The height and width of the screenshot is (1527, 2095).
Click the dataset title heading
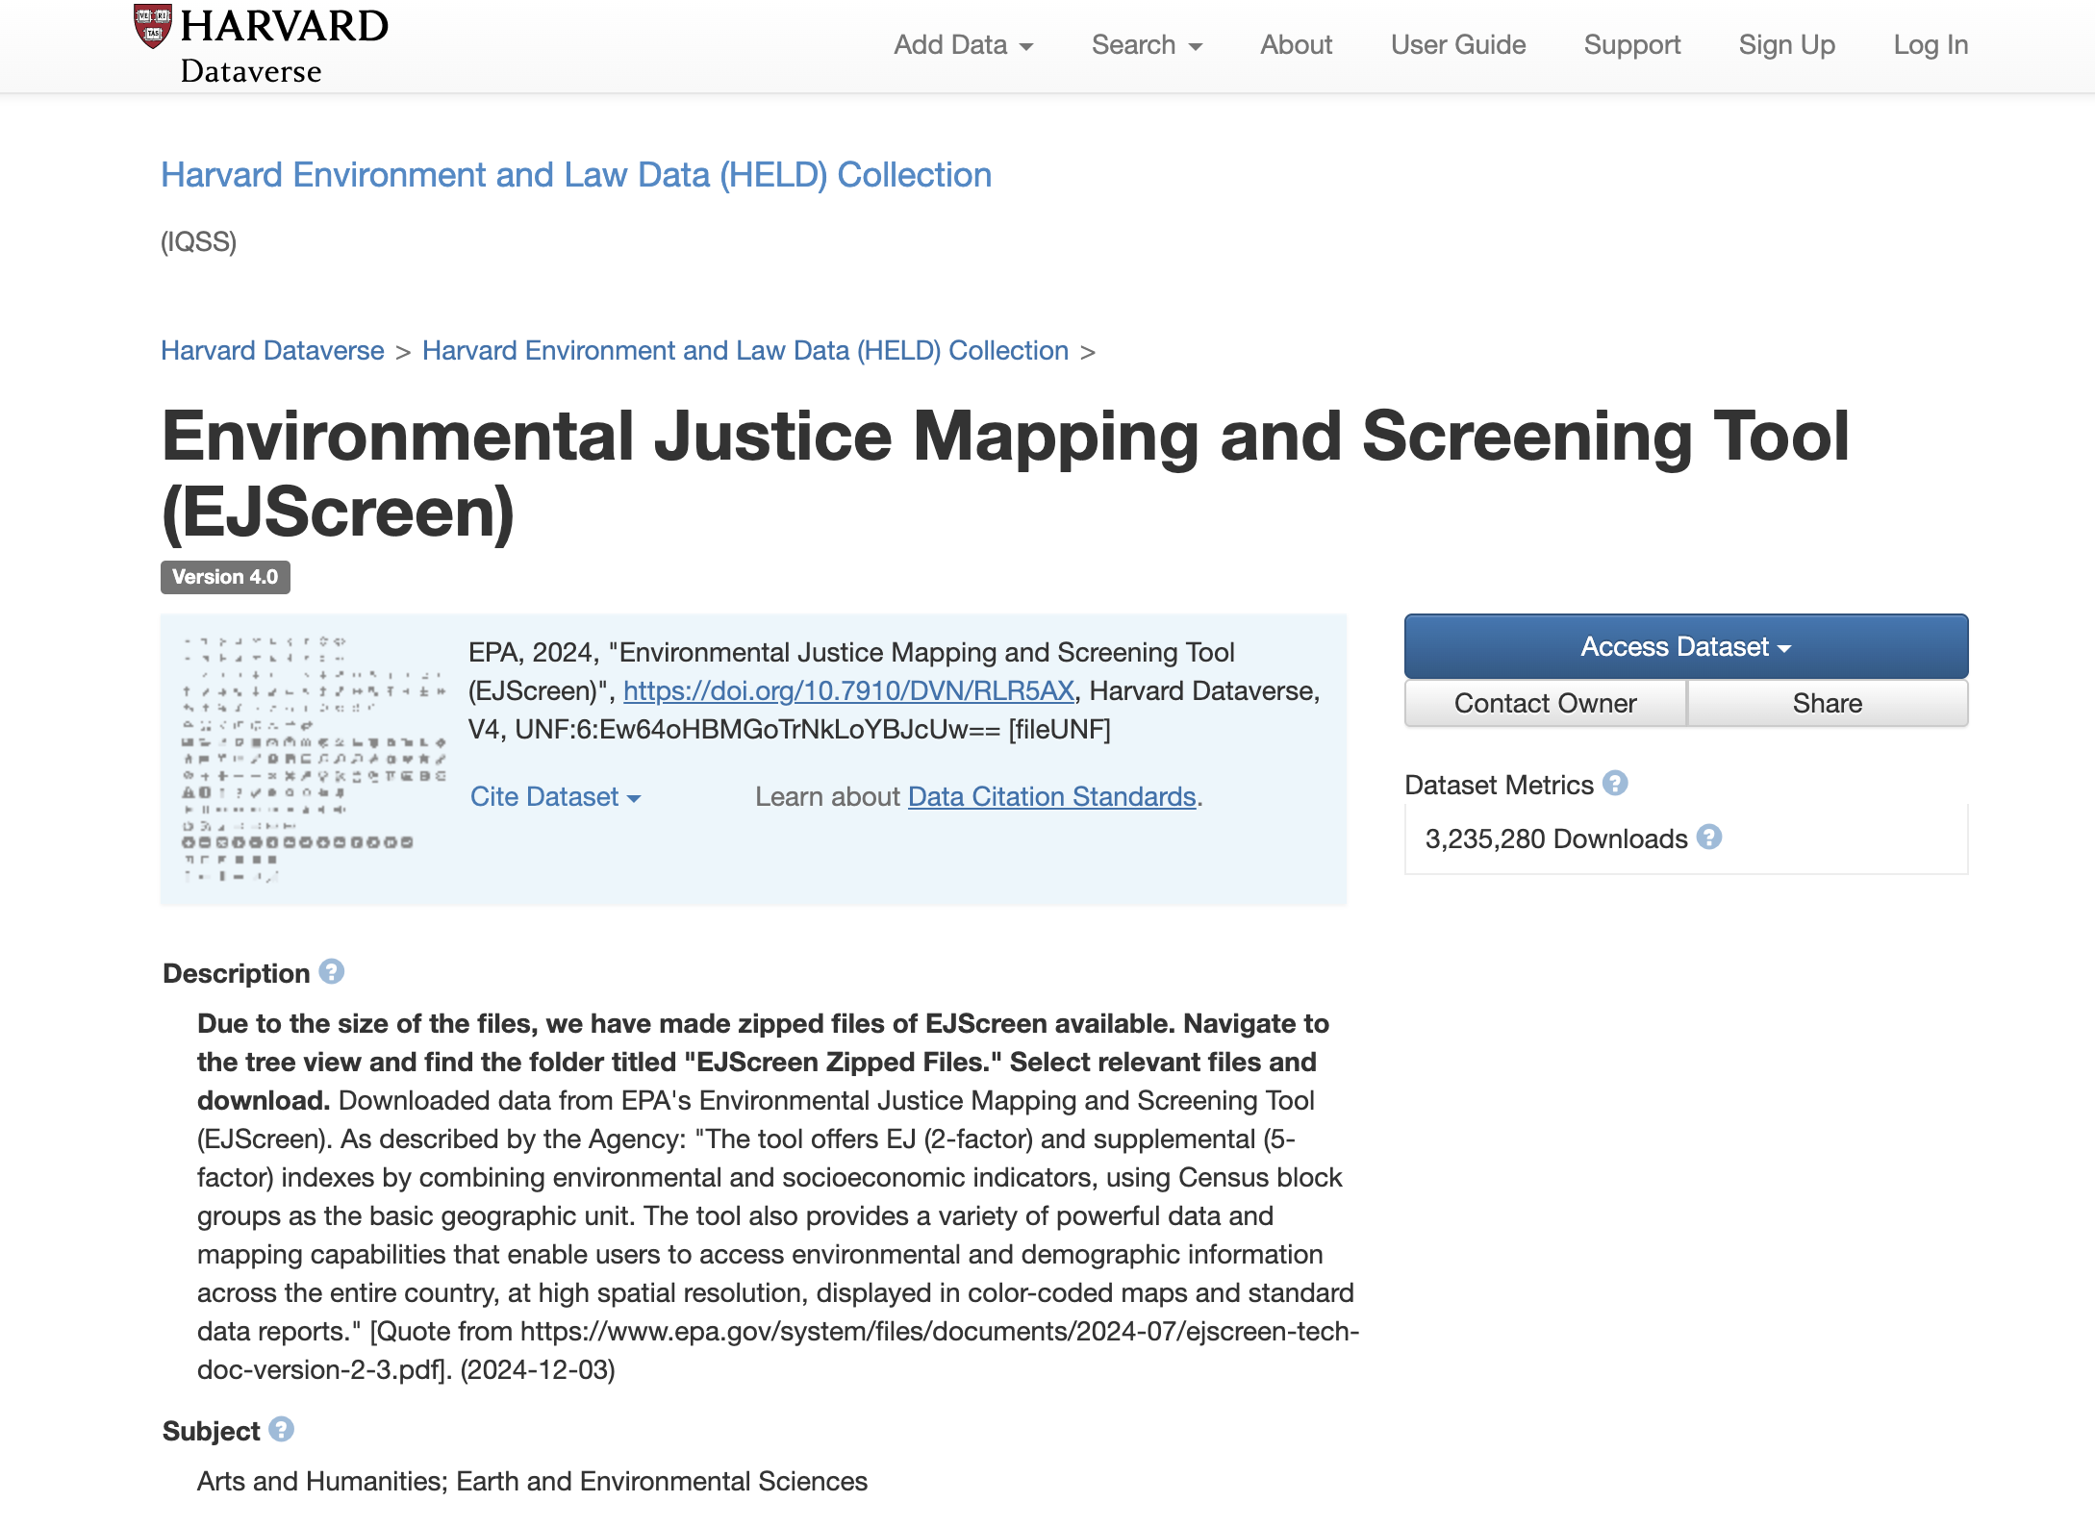coord(1005,474)
